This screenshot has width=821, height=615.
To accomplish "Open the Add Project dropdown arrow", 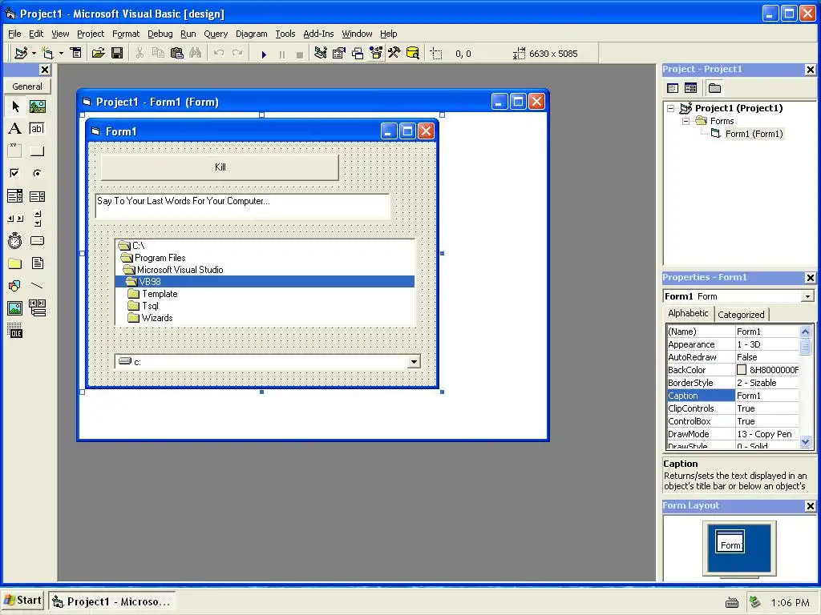I will click(x=34, y=54).
